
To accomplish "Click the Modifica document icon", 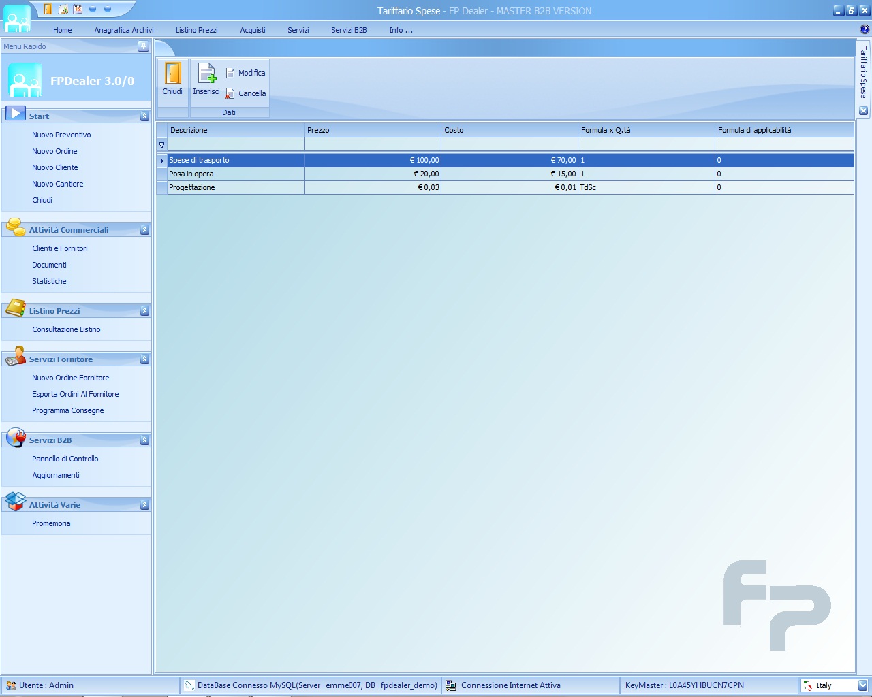I will (230, 73).
